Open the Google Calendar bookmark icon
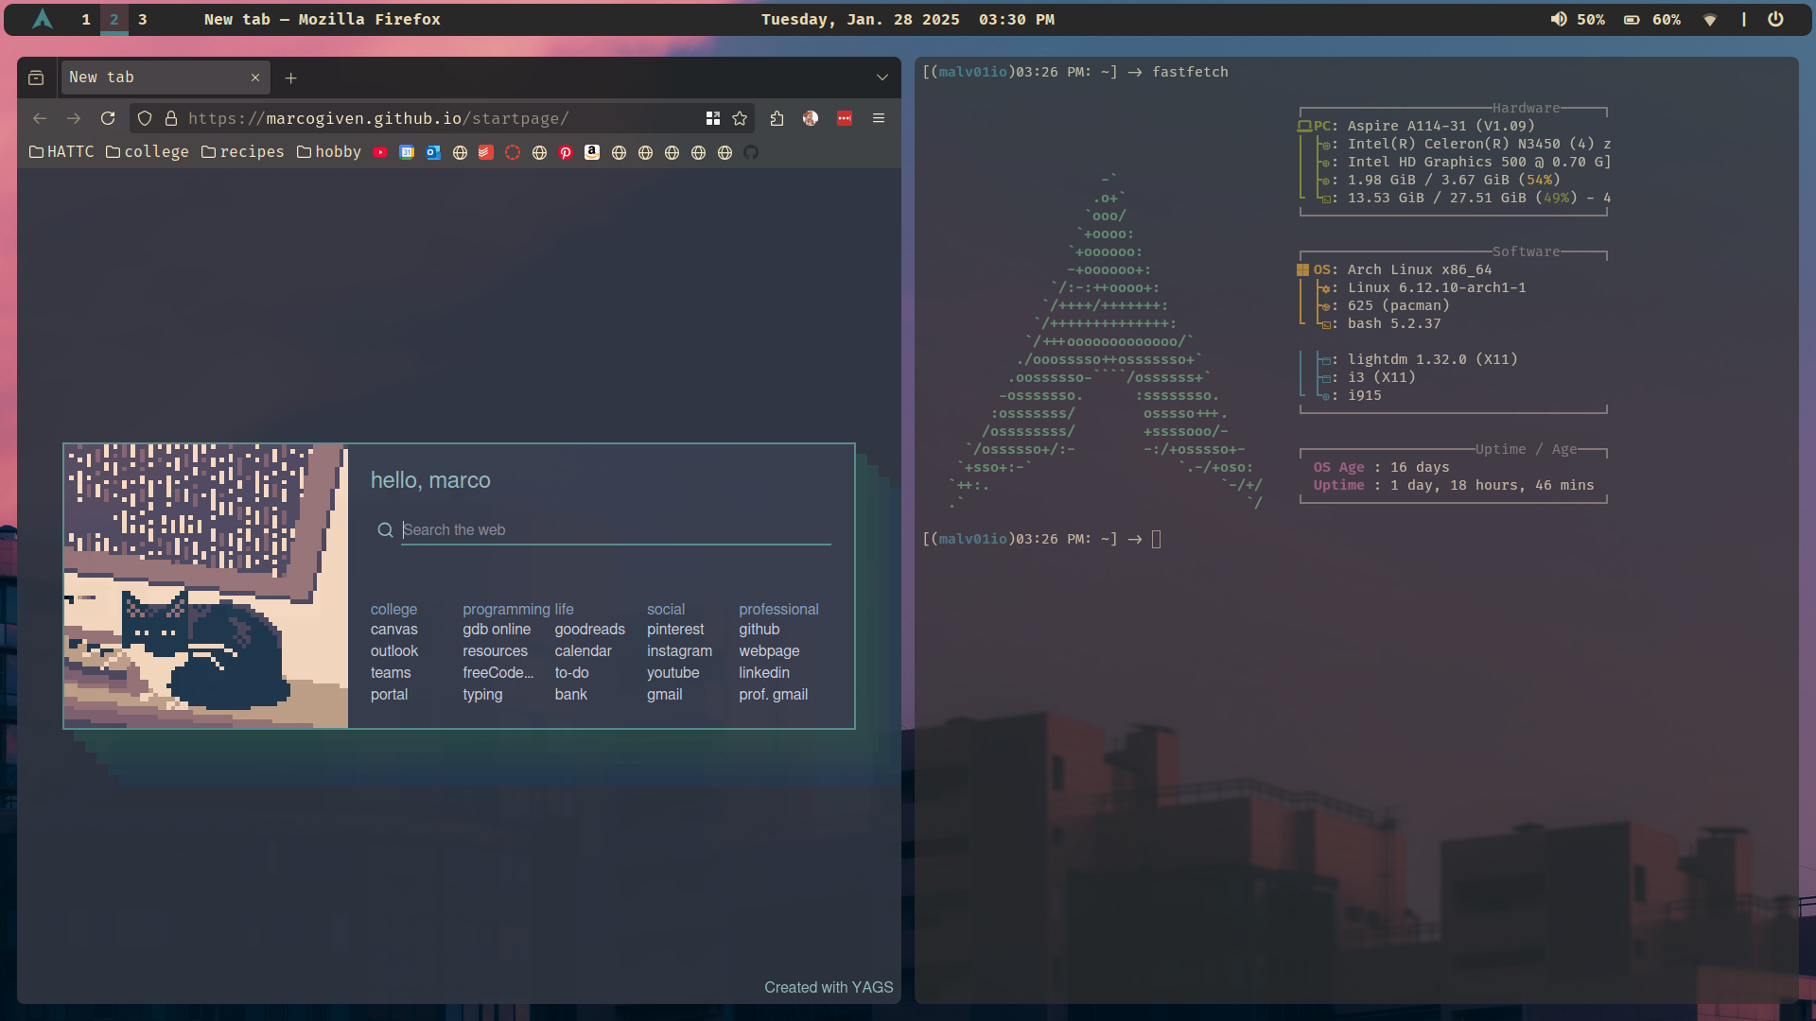 407,152
